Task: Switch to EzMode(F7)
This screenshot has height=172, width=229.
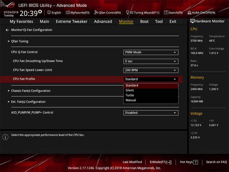Action: 161,162
